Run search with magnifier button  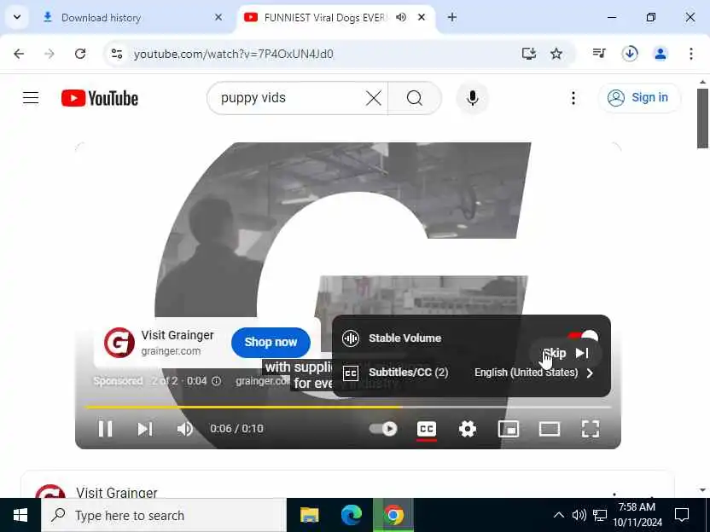click(415, 98)
